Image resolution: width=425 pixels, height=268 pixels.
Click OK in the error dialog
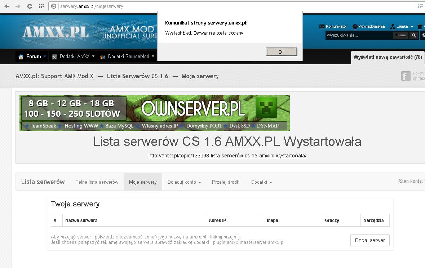click(x=281, y=52)
